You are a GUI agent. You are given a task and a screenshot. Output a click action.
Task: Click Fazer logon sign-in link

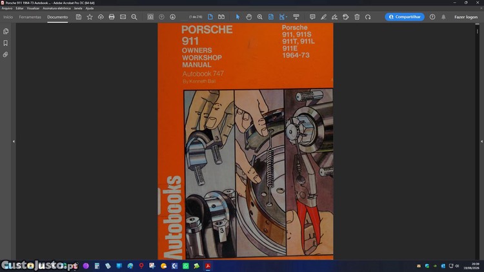coord(466,17)
